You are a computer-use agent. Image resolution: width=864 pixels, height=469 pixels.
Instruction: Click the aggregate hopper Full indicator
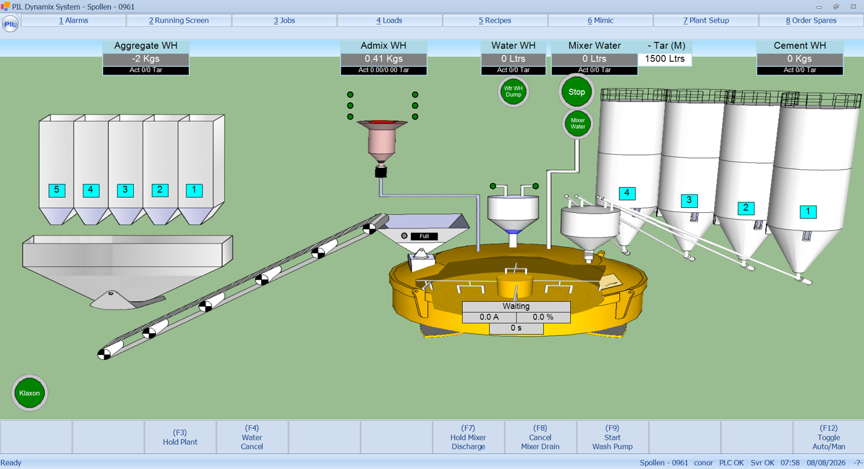pyautogui.click(x=424, y=236)
